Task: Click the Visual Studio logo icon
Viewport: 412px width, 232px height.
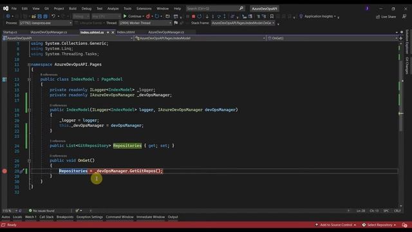Action: click(6, 8)
